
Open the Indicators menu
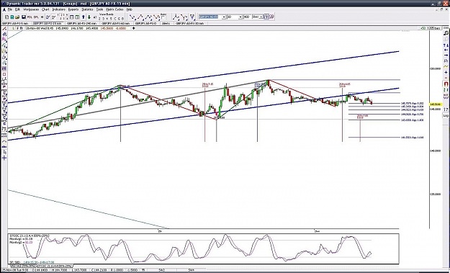coord(59,9)
